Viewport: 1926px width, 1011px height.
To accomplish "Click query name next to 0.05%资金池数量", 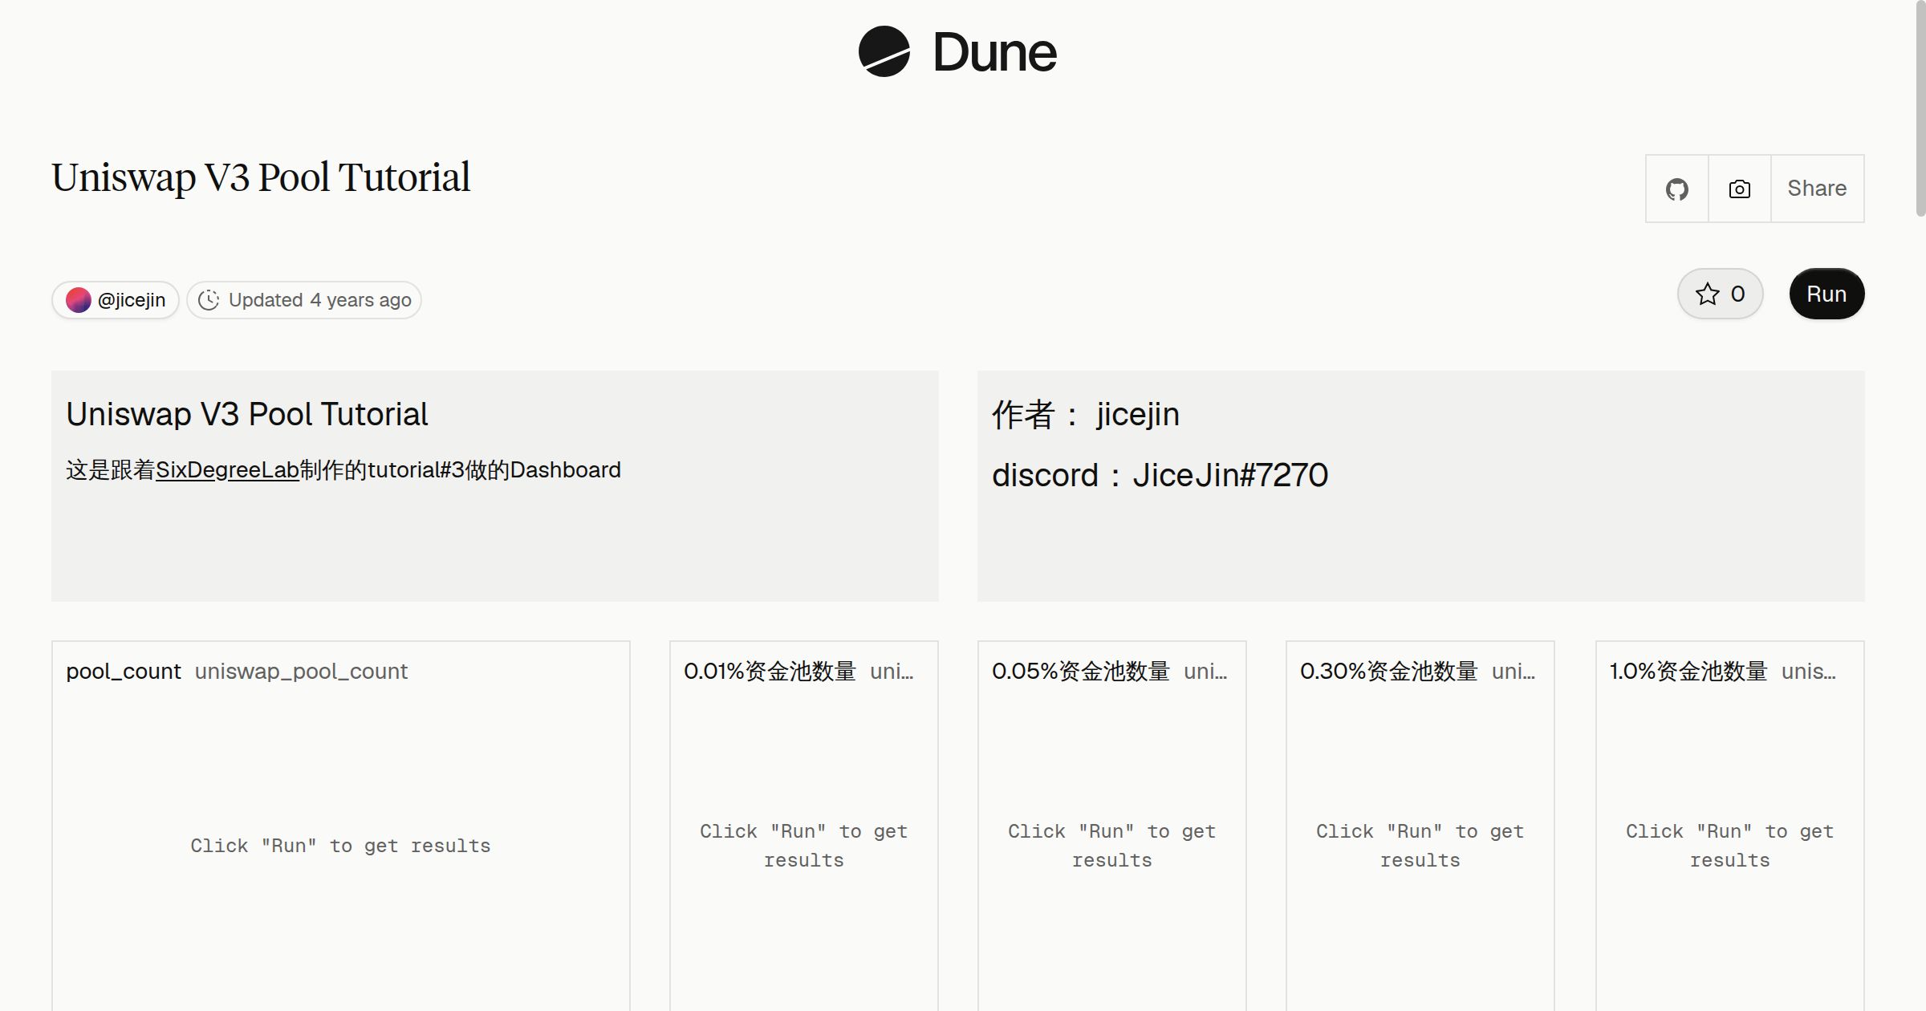I will pyautogui.click(x=1205, y=671).
